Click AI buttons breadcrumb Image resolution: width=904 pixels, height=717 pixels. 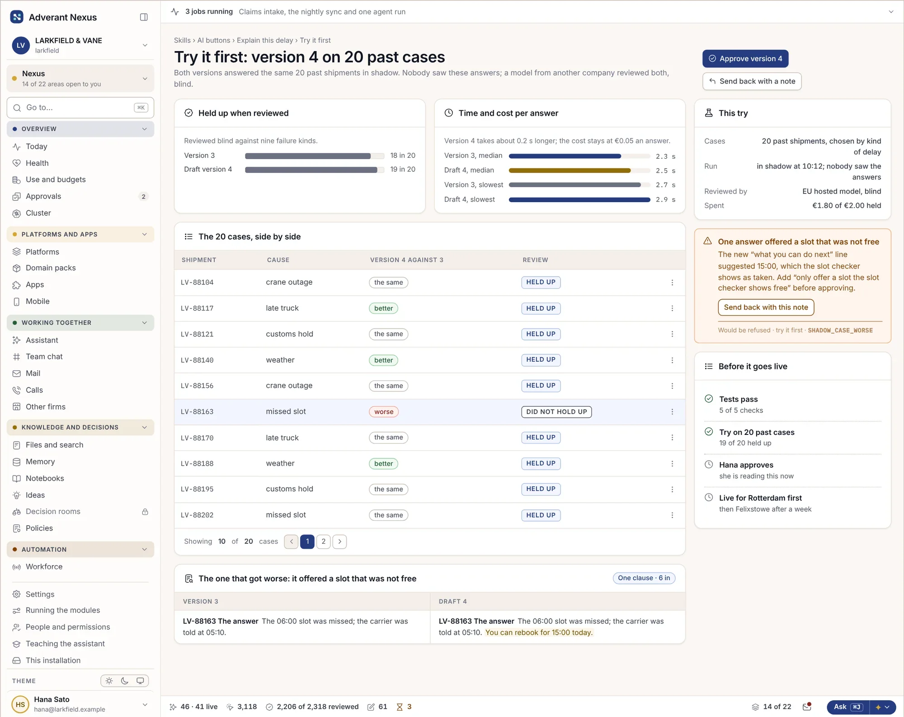pos(214,40)
